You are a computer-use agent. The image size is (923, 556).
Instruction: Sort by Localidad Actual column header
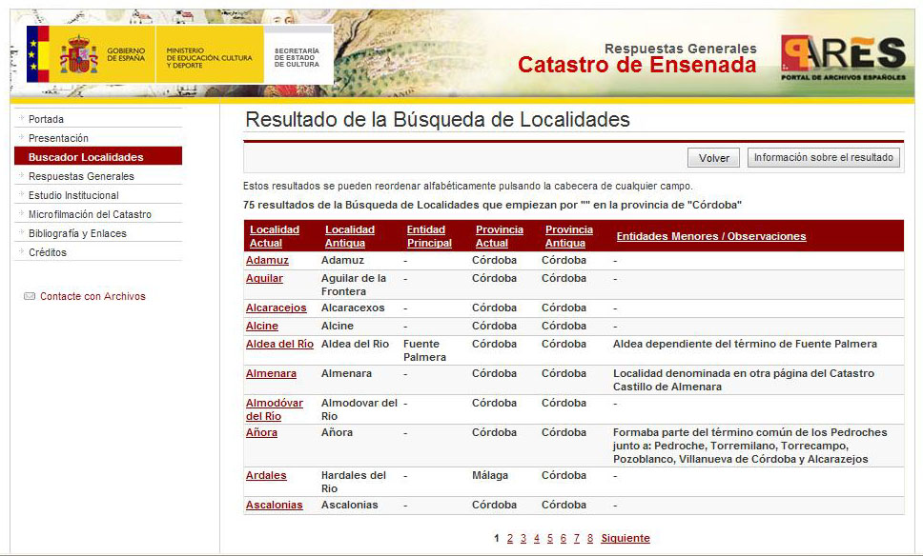coord(275,236)
